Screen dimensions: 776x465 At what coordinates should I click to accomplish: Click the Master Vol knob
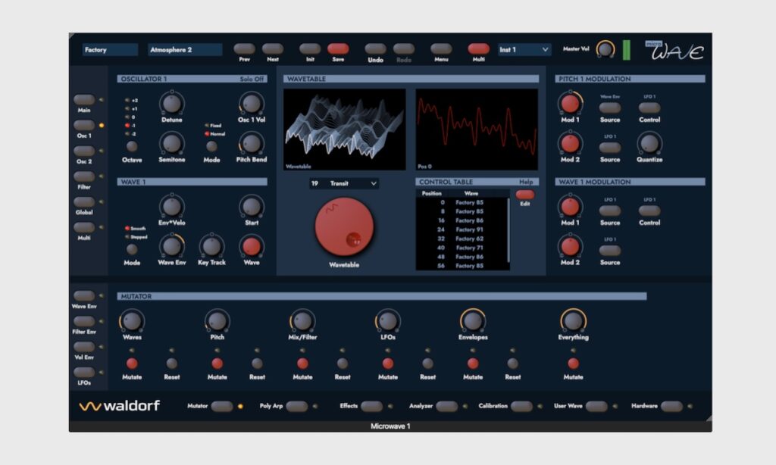coord(605,49)
